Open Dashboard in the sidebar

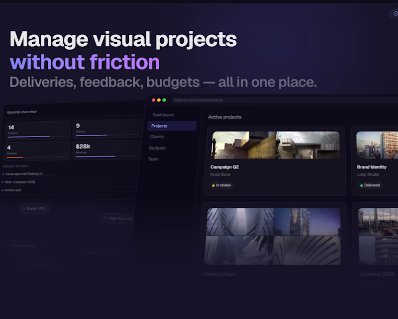point(163,115)
